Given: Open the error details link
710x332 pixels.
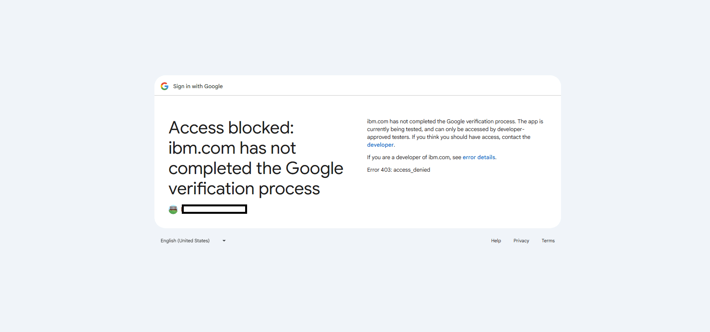Looking at the screenshot, I should [x=479, y=157].
